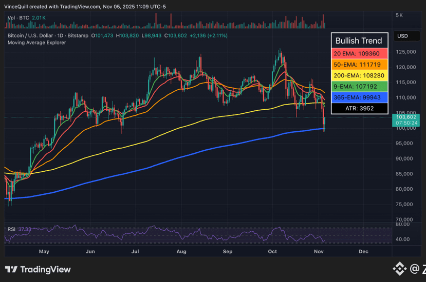
Task: Open the USD currency selector
Action: coord(402,36)
